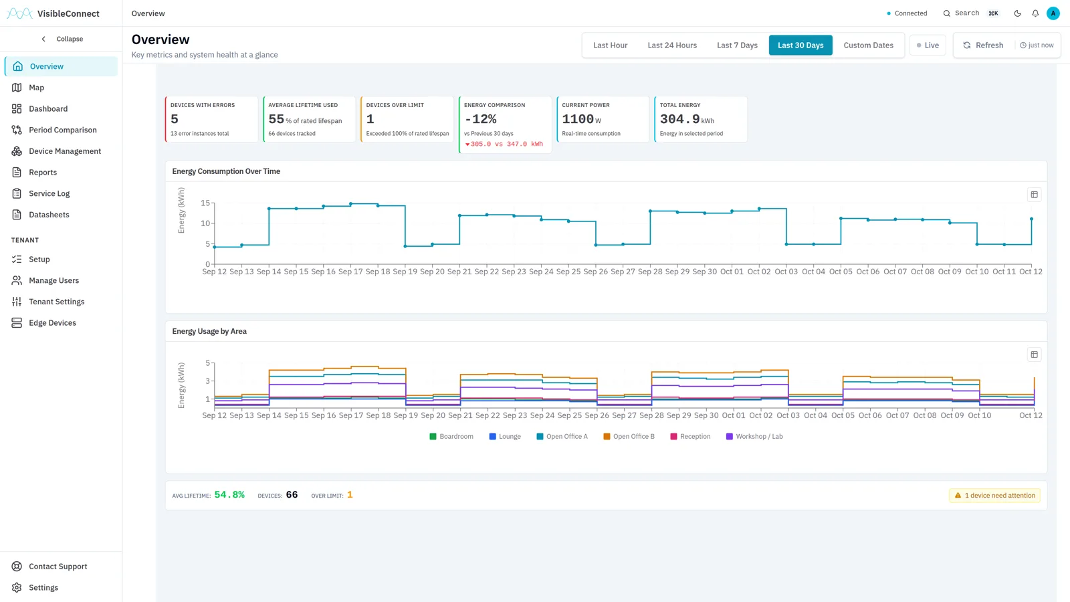Click the Service Log clipboard icon
The height and width of the screenshot is (602, 1070).
17,193
